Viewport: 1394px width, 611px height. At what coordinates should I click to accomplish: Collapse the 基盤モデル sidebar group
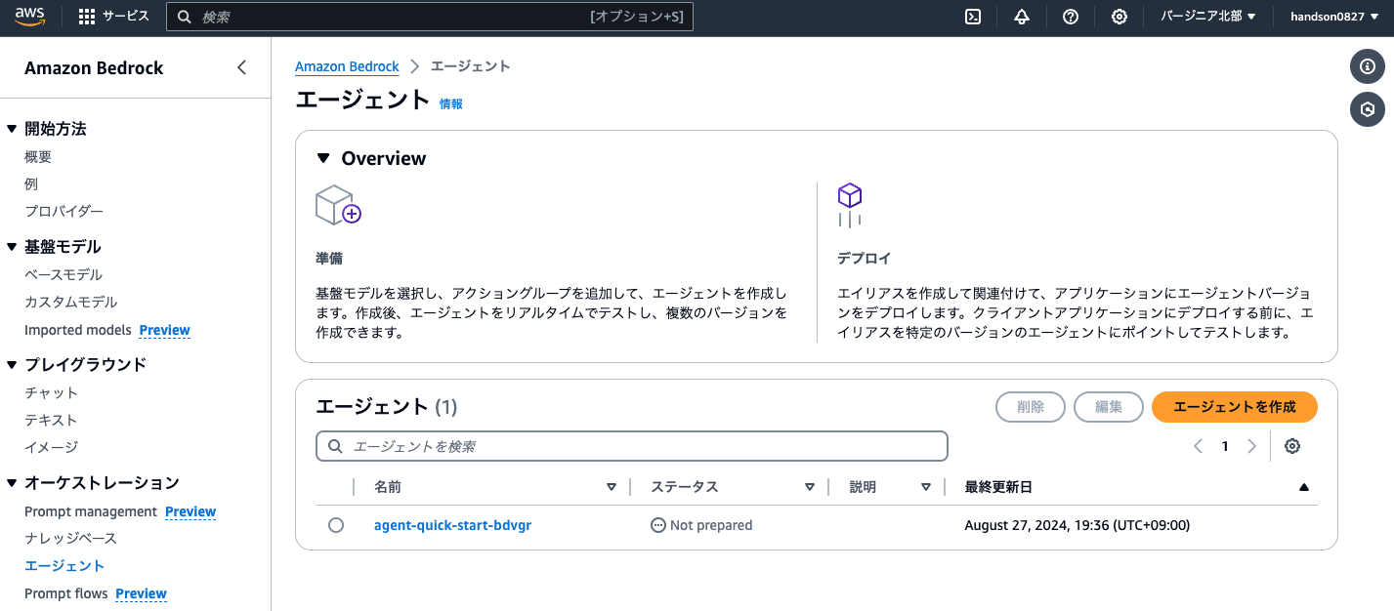[12, 247]
